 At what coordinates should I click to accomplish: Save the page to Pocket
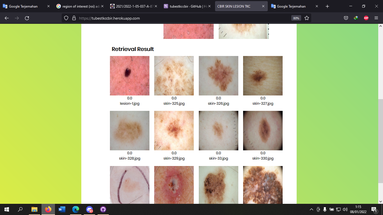346,18
